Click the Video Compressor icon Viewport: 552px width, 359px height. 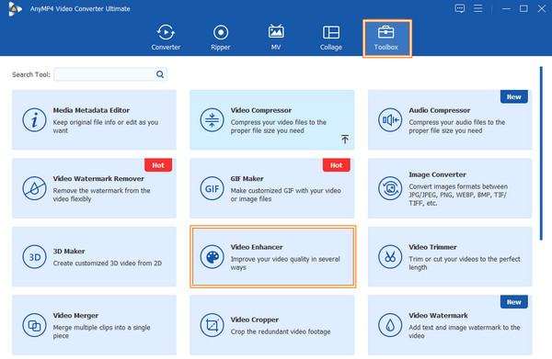[212, 120]
